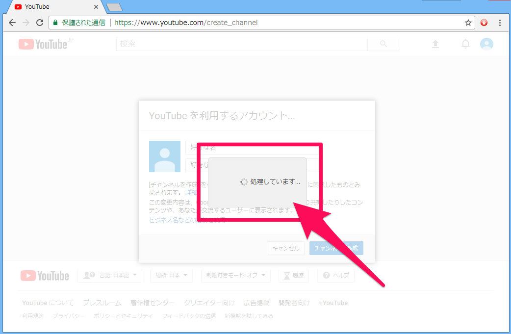This screenshot has height=334, width=511.
Task: Open the 履歴 button with hourglass
Action: (x=294, y=276)
